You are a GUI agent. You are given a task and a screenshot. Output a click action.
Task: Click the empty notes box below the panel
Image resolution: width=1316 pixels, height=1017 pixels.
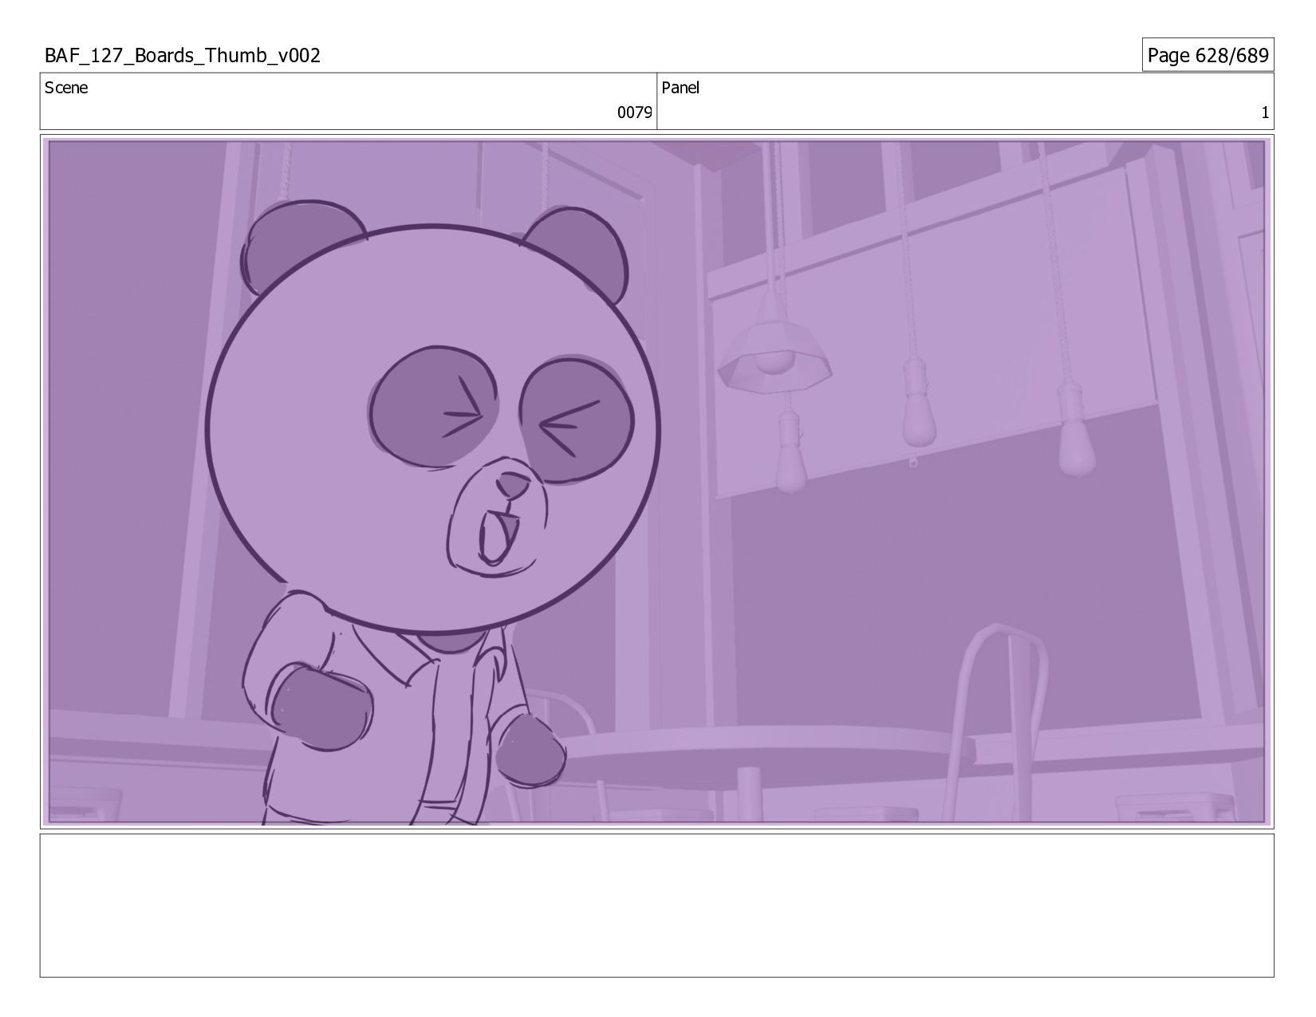click(x=657, y=905)
